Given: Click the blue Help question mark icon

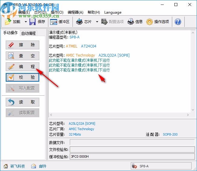Looking at the screenshot, I should (178, 22).
